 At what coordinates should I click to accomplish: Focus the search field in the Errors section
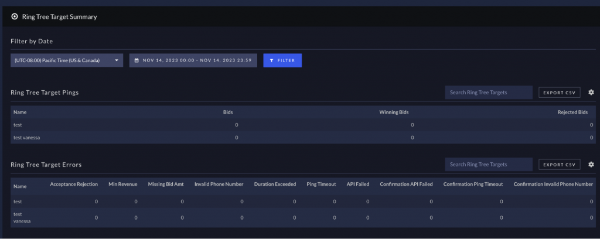pos(488,165)
